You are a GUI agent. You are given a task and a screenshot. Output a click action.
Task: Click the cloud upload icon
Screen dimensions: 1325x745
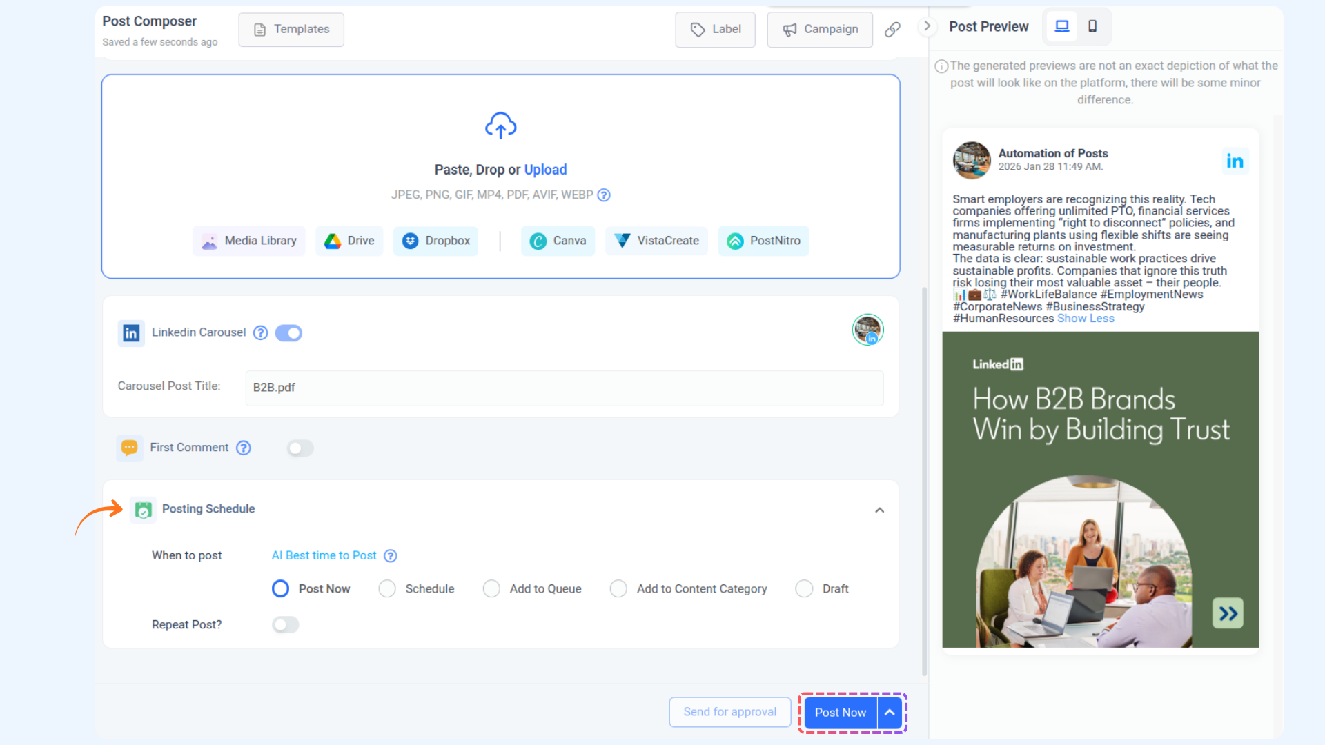(x=500, y=126)
